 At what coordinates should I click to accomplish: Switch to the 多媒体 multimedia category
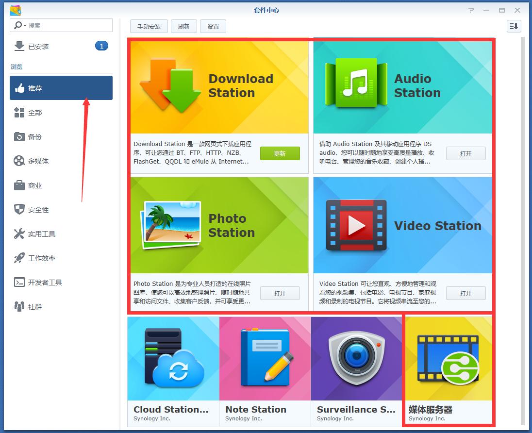click(38, 161)
